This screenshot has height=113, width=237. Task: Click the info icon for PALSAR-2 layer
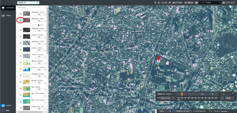(x=45, y=37)
